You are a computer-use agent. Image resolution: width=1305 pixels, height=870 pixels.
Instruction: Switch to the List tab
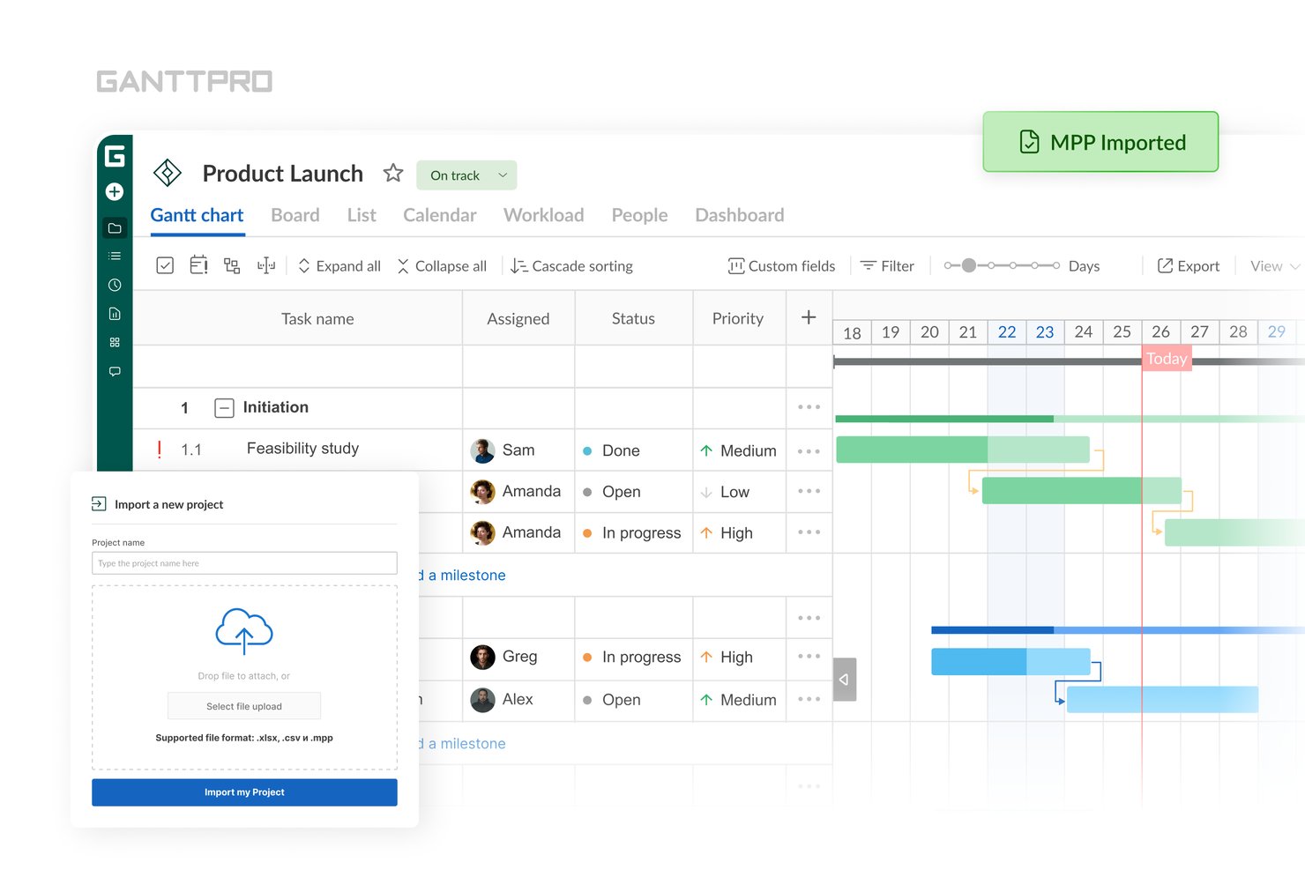(362, 215)
